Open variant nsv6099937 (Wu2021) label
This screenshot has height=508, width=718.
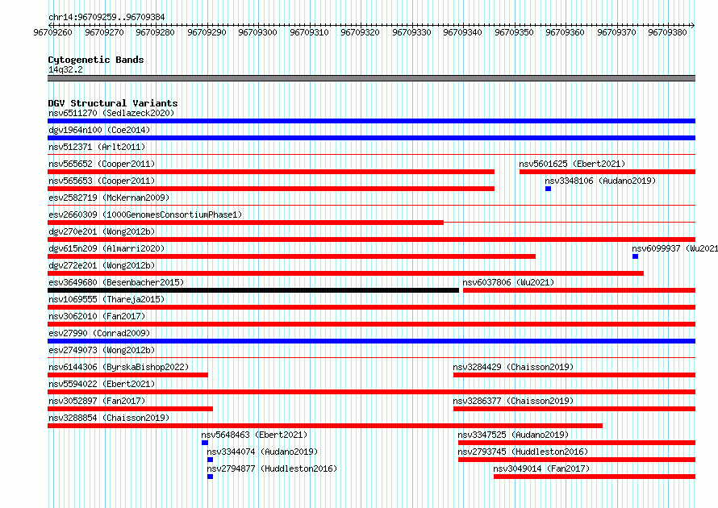[675, 248]
